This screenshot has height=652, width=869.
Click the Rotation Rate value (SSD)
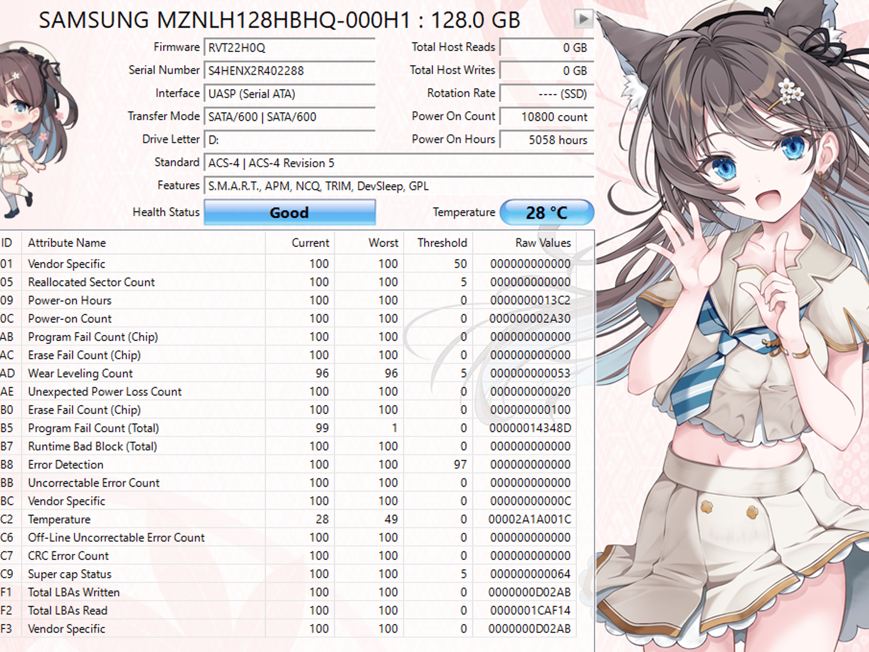(547, 93)
